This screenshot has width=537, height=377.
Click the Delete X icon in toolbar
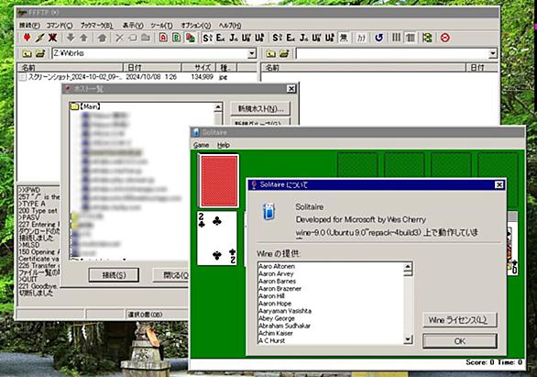[119, 38]
